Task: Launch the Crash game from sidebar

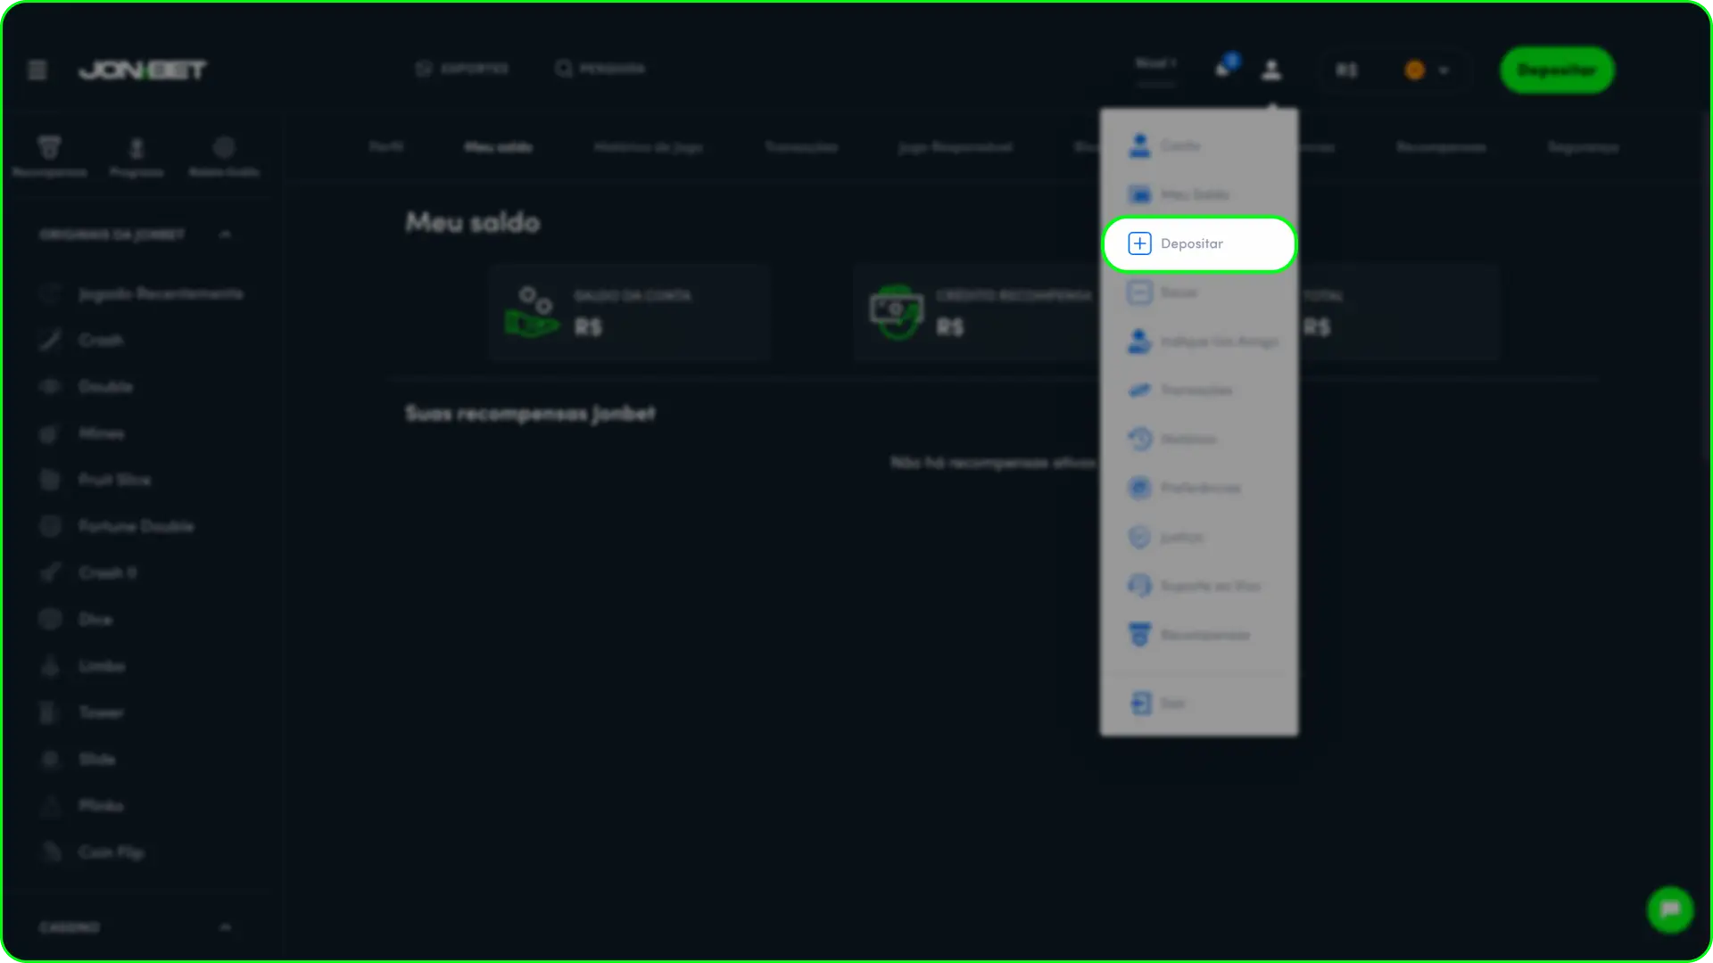Action: (82, 340)
